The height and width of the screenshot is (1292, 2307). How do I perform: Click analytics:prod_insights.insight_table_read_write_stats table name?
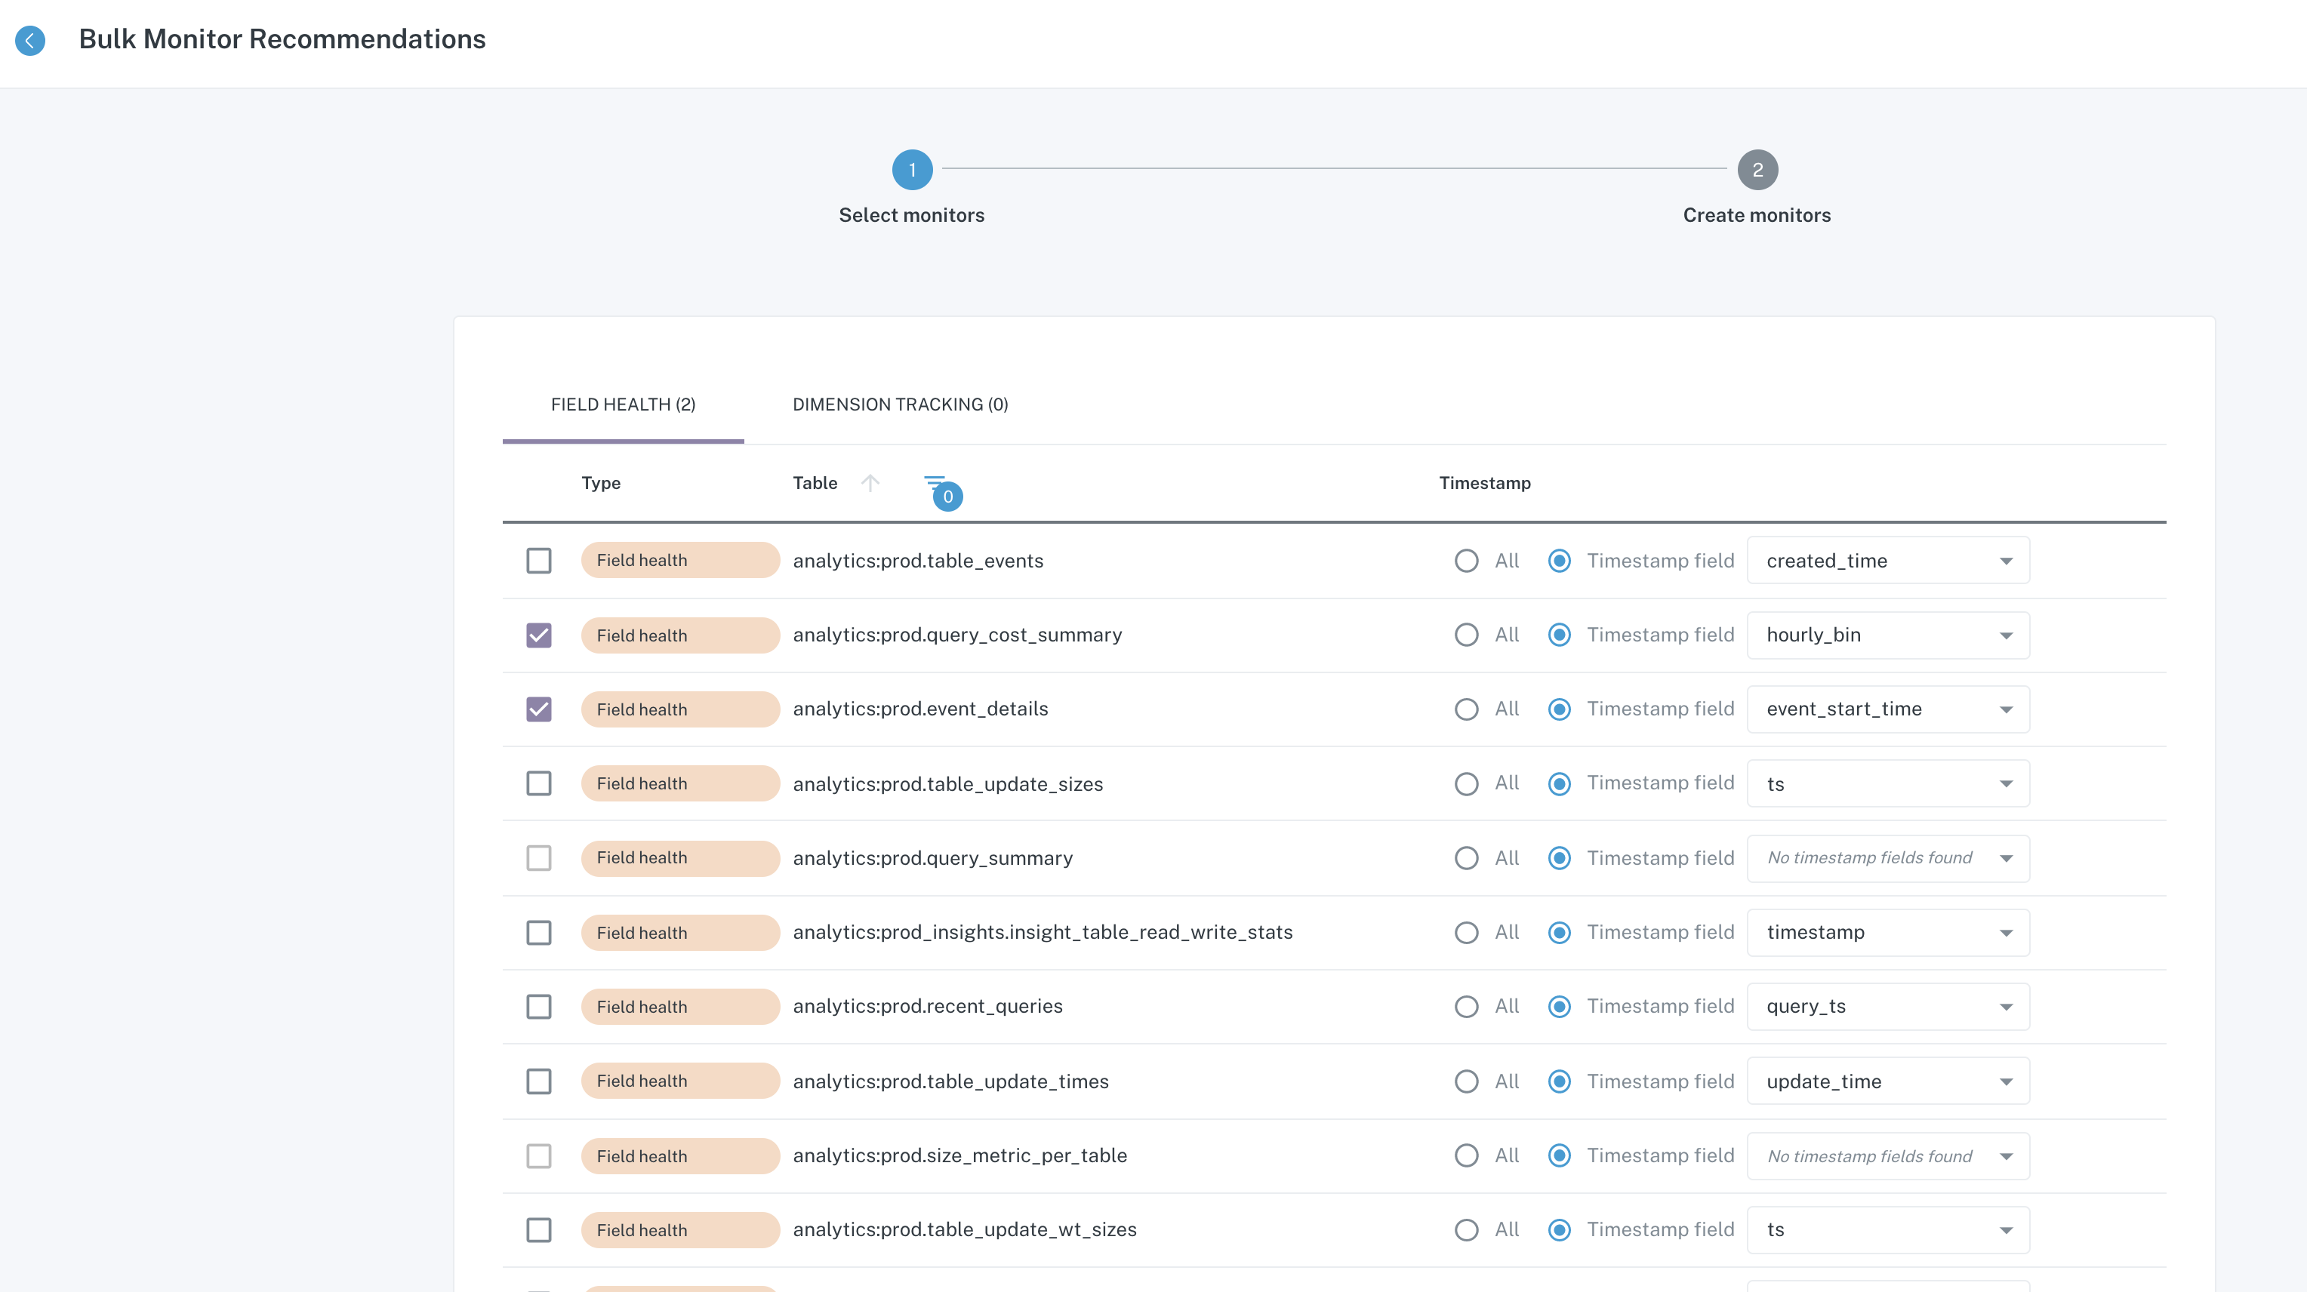[1043, 932]
